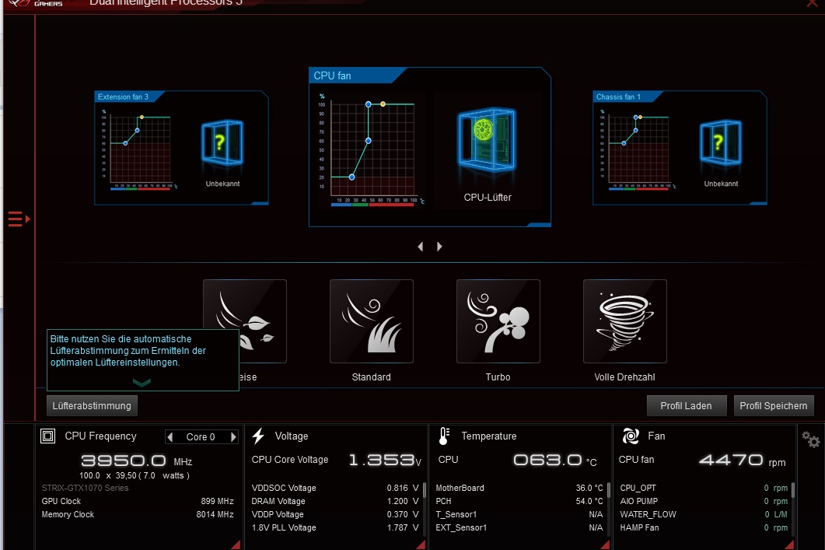825x550 pixels.
Task: Select CPU fan curve point at 60 percent
Action: pyautogui.click(x=369, y=141)
